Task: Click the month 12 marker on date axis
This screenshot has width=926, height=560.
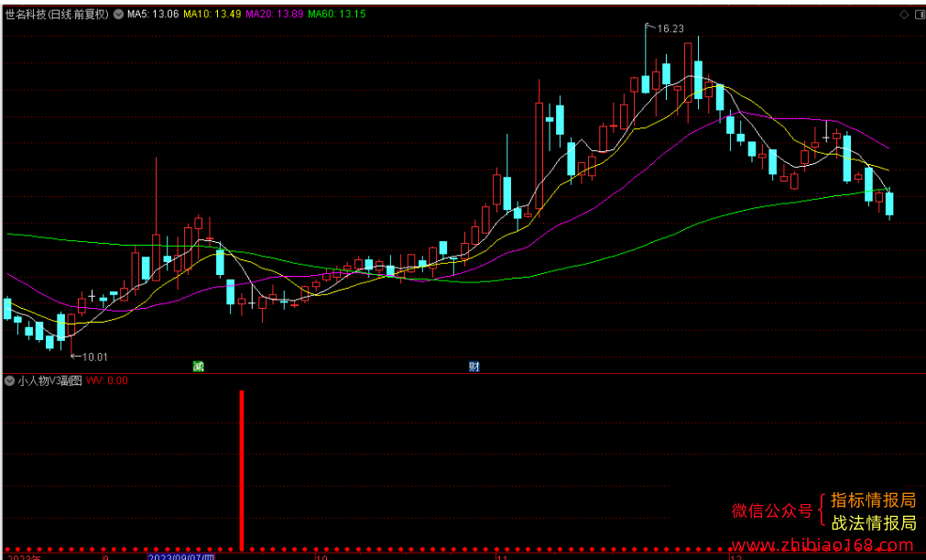Action: tap(735, 556)
